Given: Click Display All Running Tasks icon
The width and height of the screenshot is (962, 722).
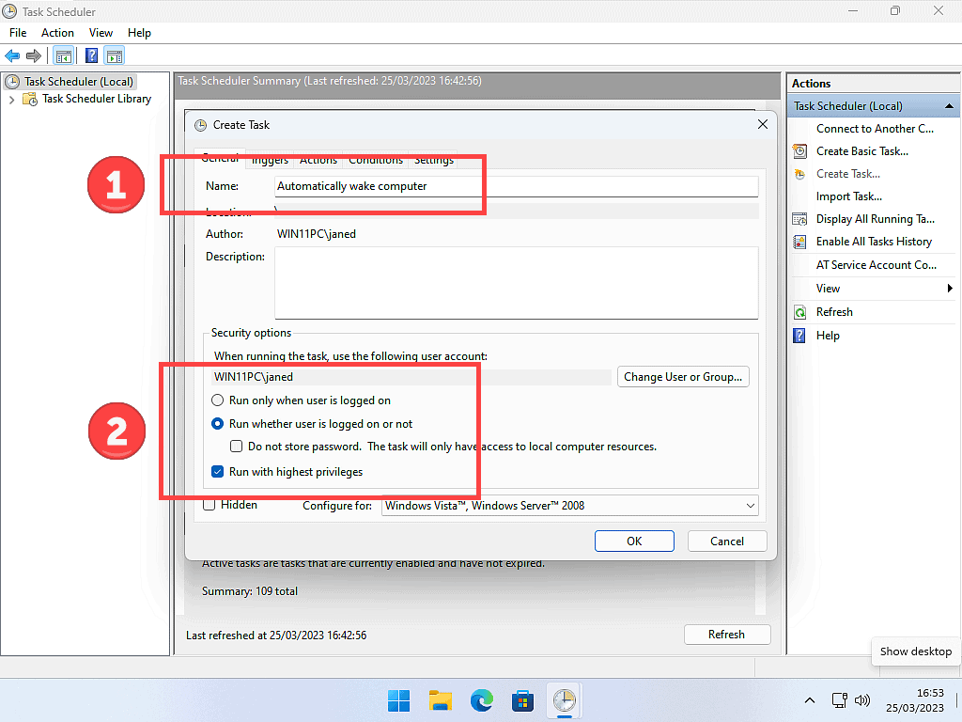Looking at the screenshot, I should [x=799, y=219].
